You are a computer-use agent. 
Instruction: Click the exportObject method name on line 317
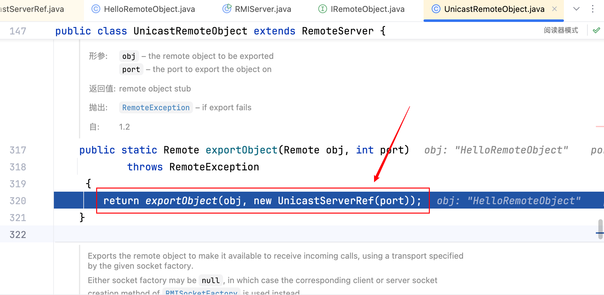tap(241, 150)
